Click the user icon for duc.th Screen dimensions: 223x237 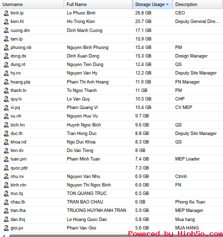point(6,133)
